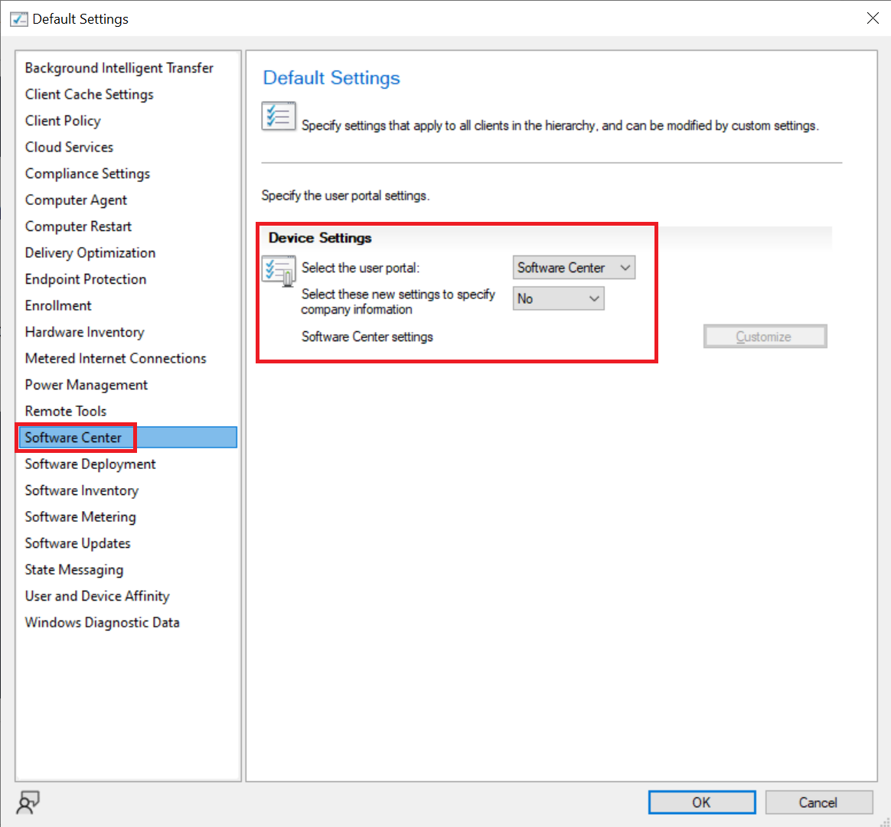The width and height of the screenshot is (891, 827).
Task: Select the highlighted Software Center item
Action: [129, 438]
